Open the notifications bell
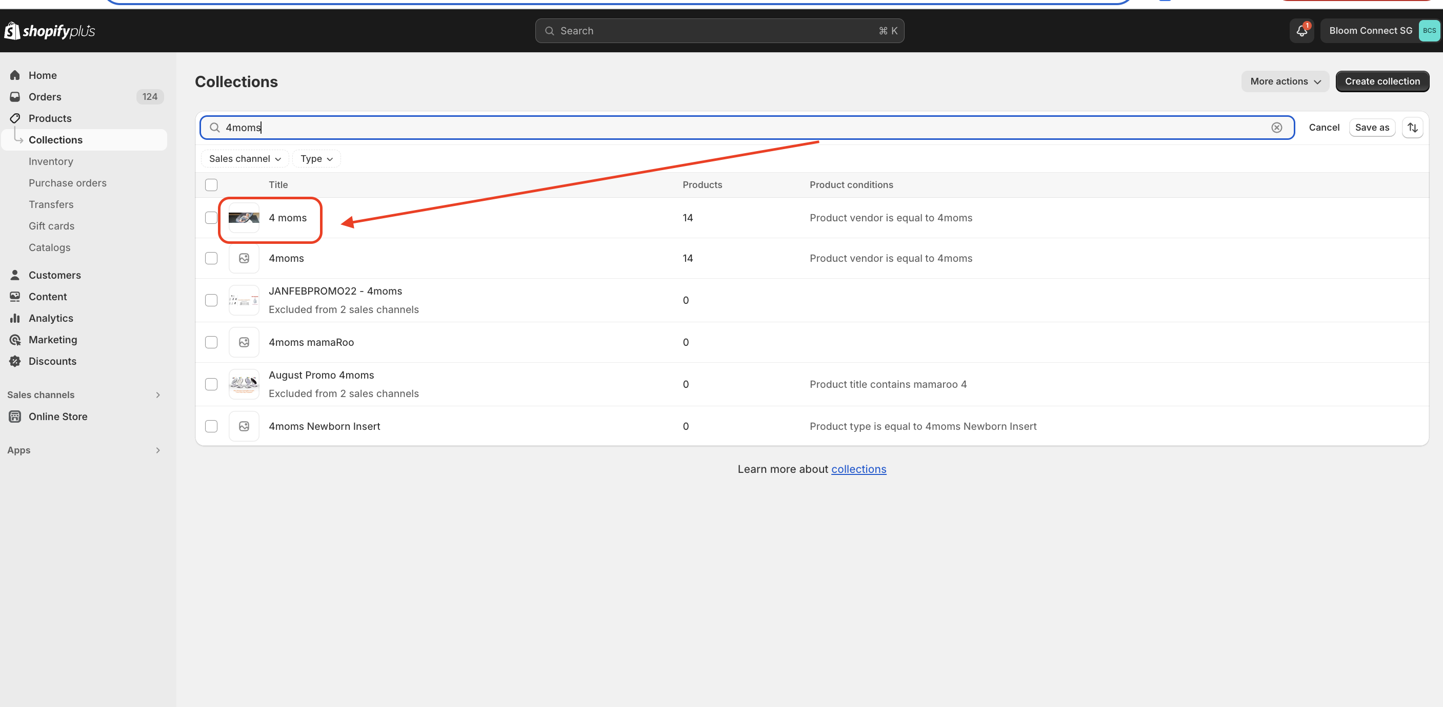Viewport: 1443px width, 707px height. coord(1302,31)
